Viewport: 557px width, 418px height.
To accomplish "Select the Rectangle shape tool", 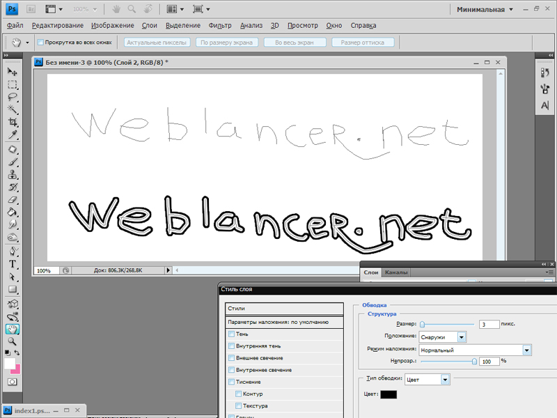I will point(13,289).
